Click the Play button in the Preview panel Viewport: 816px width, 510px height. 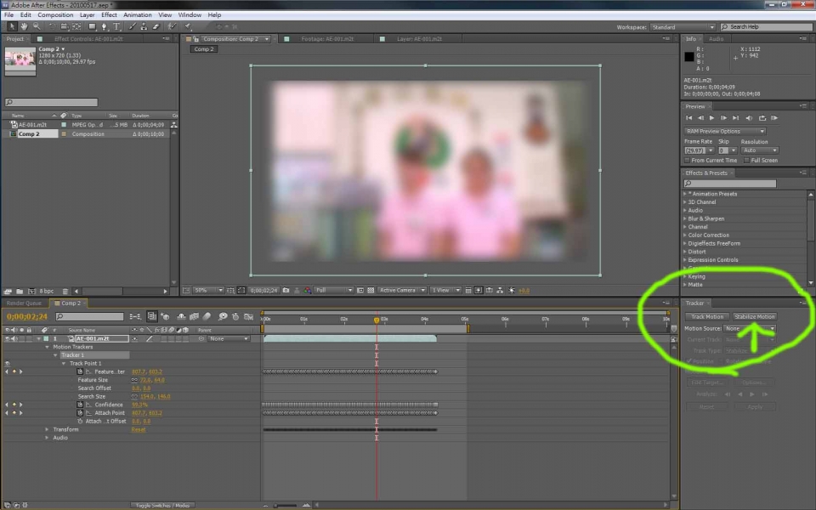711,117
